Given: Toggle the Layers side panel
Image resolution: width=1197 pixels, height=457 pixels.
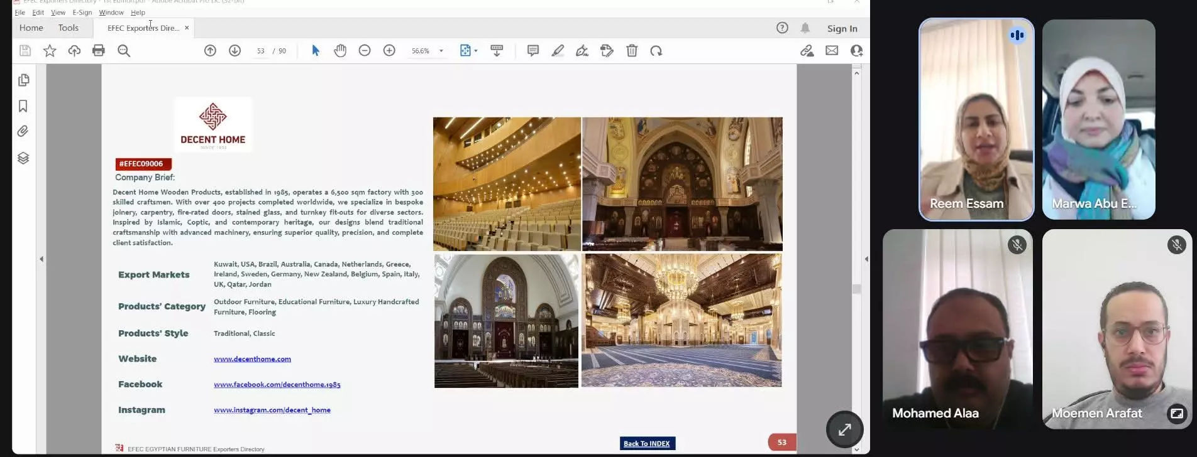Looking at the screenshot, I should point(23,158).
